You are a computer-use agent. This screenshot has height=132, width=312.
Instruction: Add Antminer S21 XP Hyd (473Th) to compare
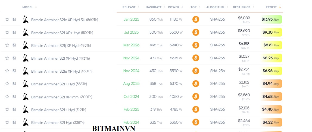coord(14,58)
